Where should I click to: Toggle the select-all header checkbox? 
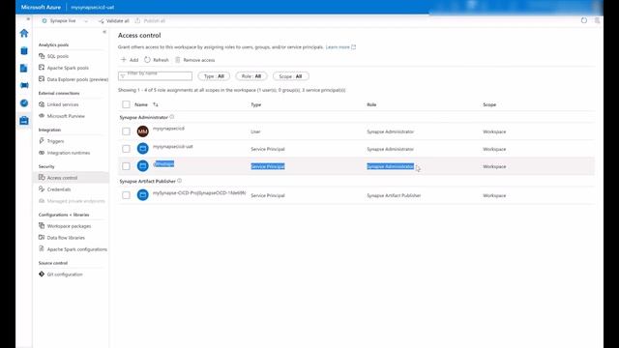point(126,104)
